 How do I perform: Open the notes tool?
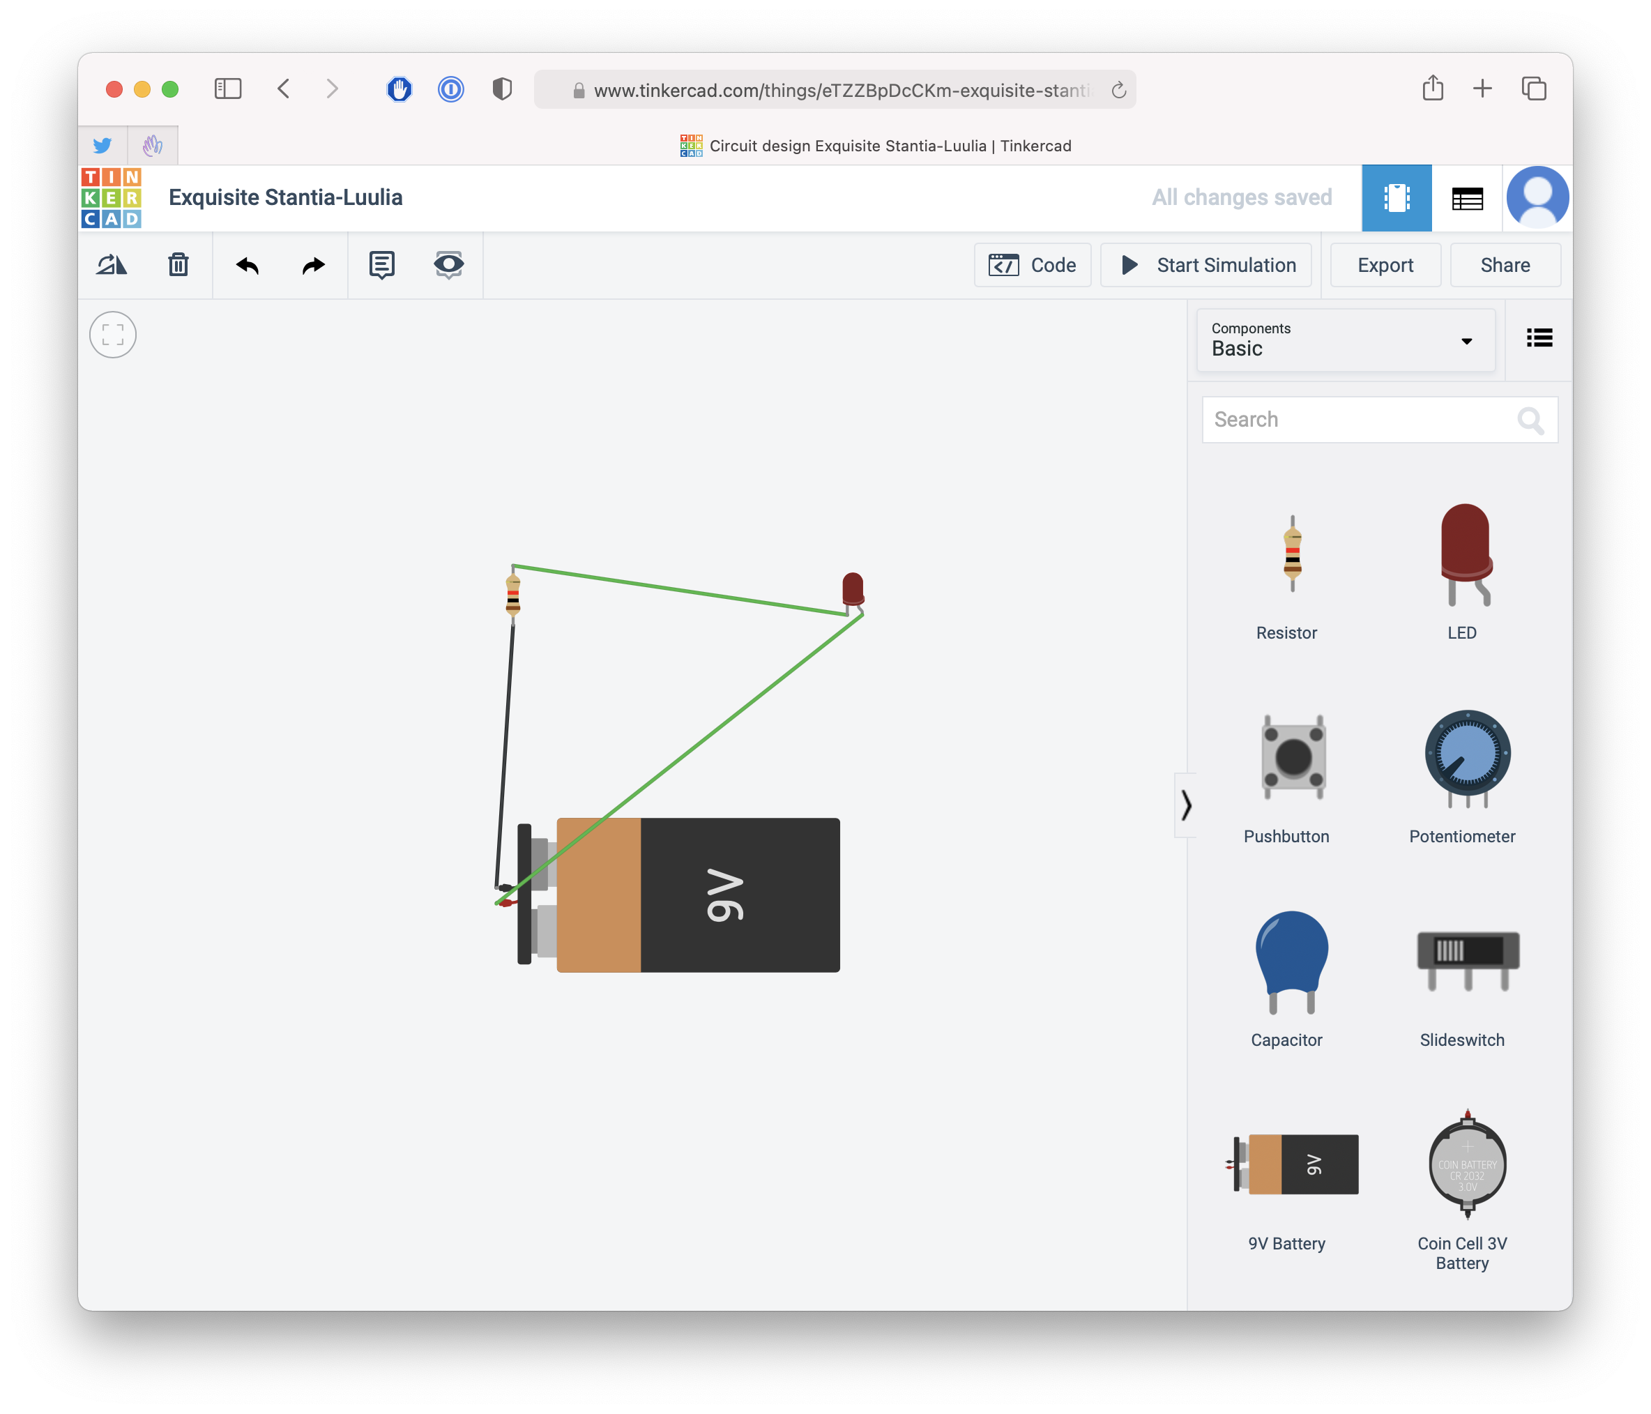point(381,265)
